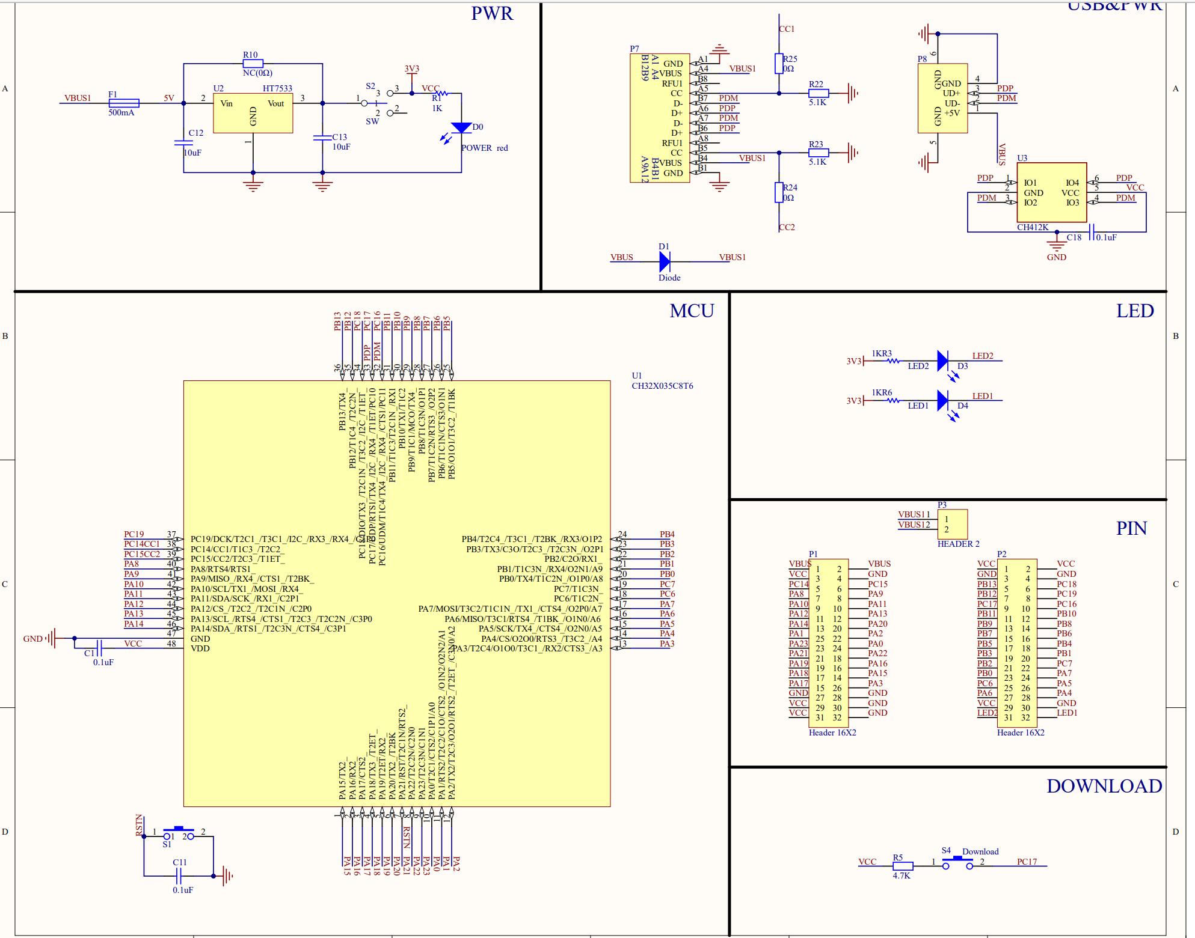Click the LED1 net label right of D4

[x=983, y=396]
